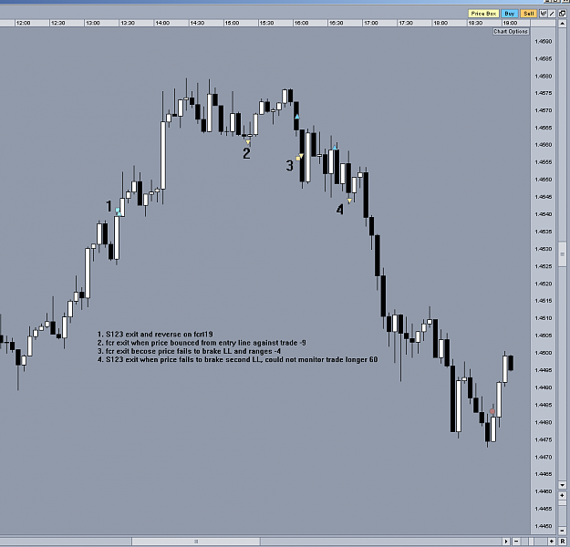Screen dimensions: 570x547
Task: Click the 18:30 time axis label
Action: [475, 23]
